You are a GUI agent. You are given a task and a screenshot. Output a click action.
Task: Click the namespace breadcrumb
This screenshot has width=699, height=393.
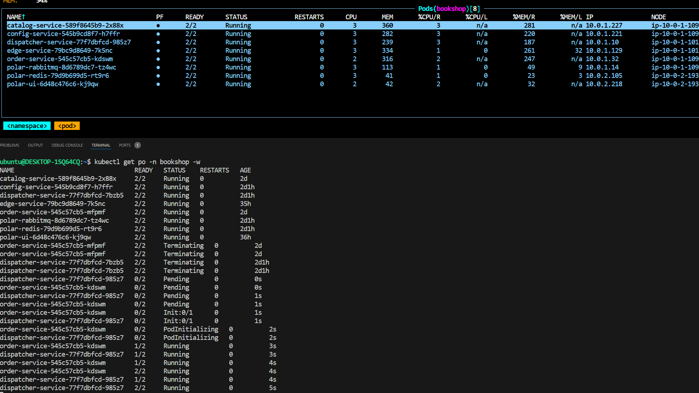27,126
